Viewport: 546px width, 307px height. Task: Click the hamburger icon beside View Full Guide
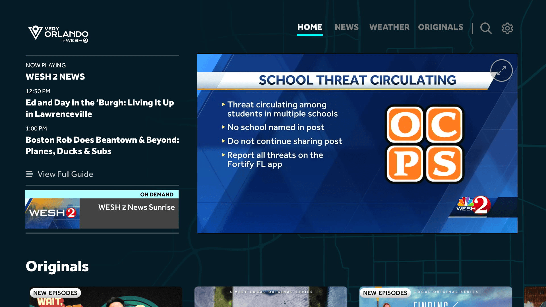29,174
